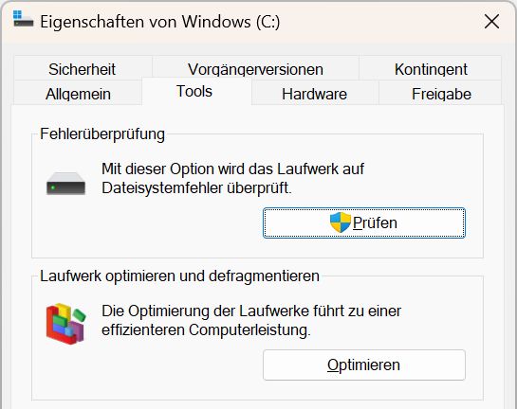Image resolution: width=517 pixels, height=409 pixels.
Task: Click empty area inside the Fehlerüberprüfung group box
Action: click(x=148, y=230)
